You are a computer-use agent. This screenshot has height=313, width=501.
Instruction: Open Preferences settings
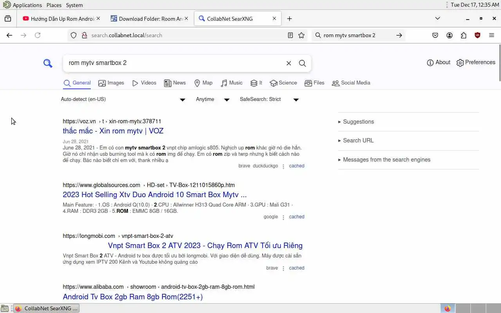pyautogui.click(x=476, y=62)
